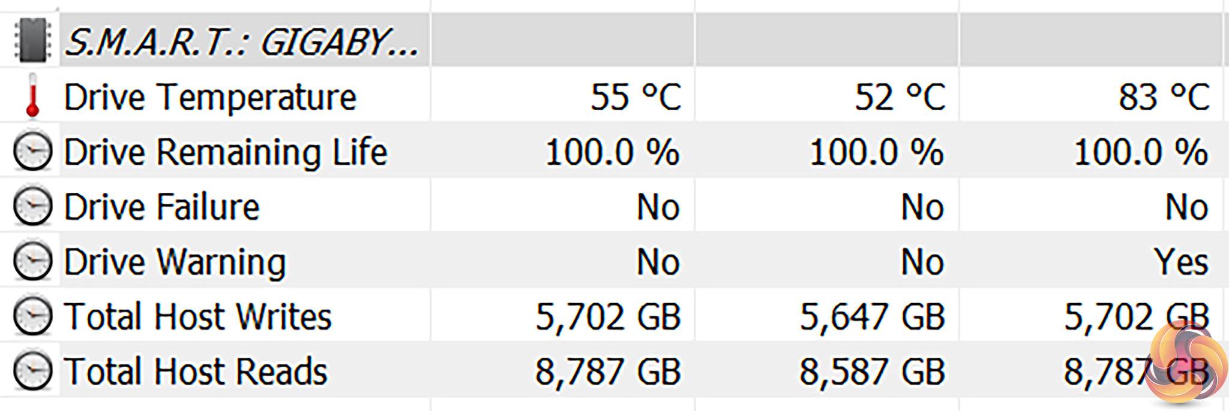Click the clock icon beside Total Host Reads

pos(32,371)
